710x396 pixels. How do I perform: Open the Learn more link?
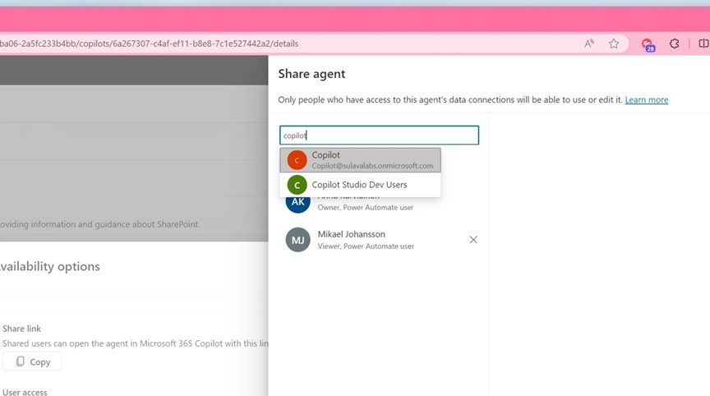[646, 100]
